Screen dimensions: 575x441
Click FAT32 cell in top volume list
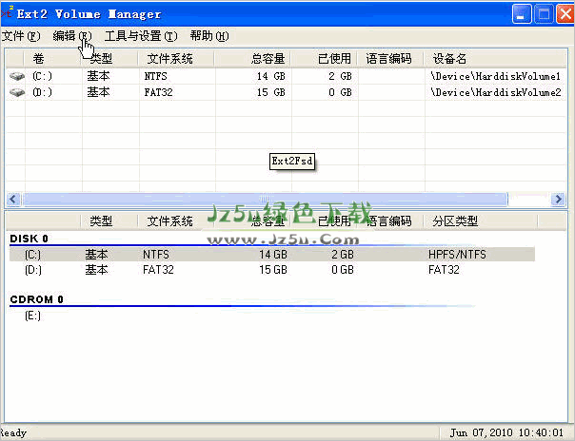click(158, 92)
